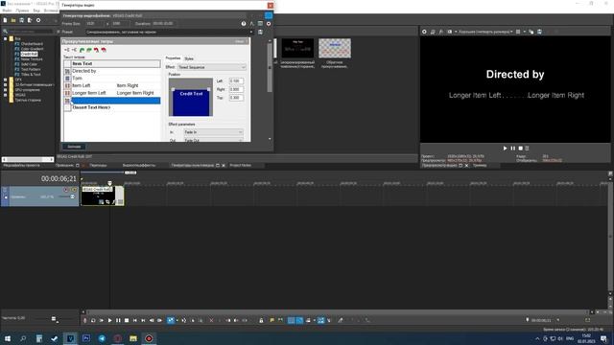Viewport: 614px width, 345px height.
Task: Click the Save project icon in main toolbar
Action: (x=21, y=20)
